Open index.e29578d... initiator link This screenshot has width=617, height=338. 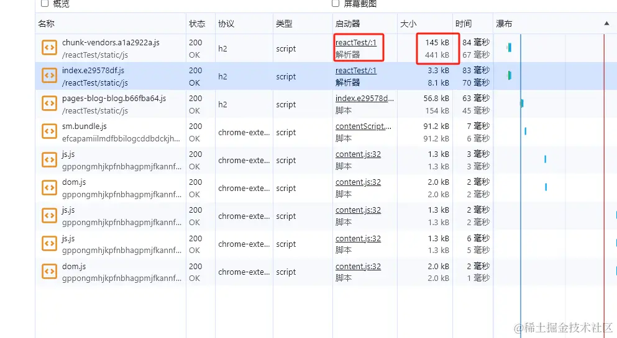click(x=364, y=98)
